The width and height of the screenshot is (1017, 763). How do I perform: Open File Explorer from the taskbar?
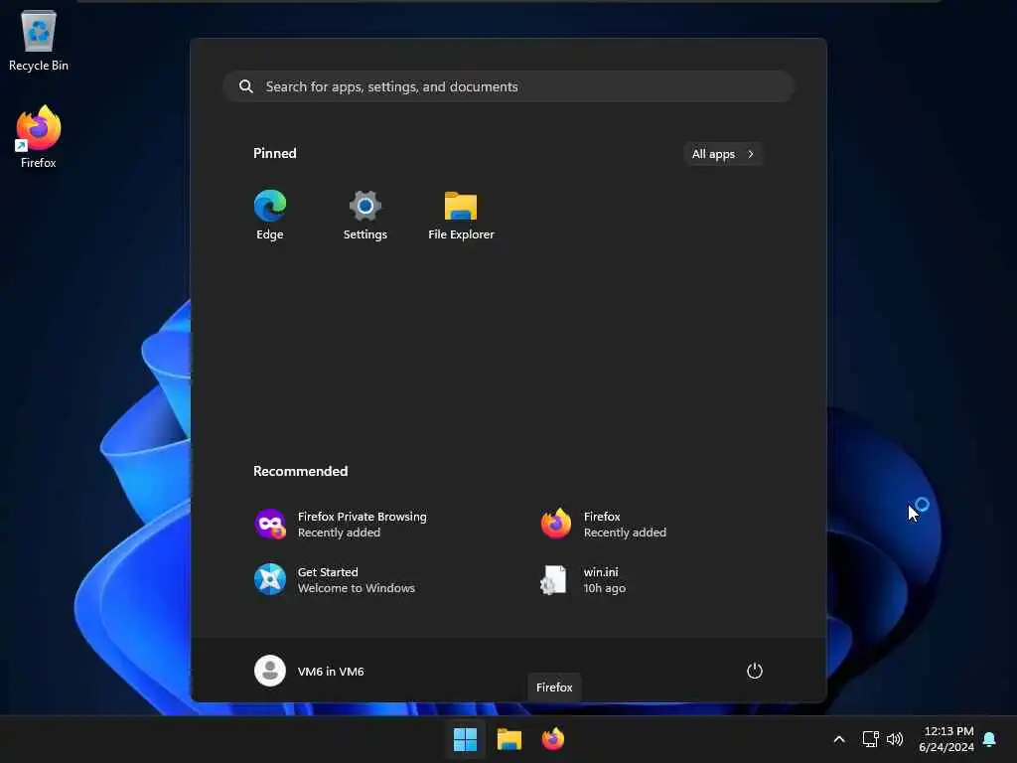click(509, 739)
